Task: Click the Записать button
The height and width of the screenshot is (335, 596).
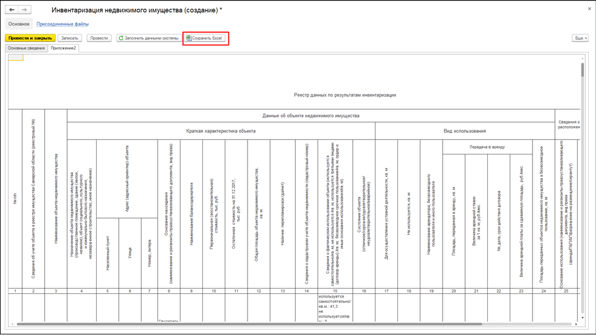Action: [x=69, y=38]
